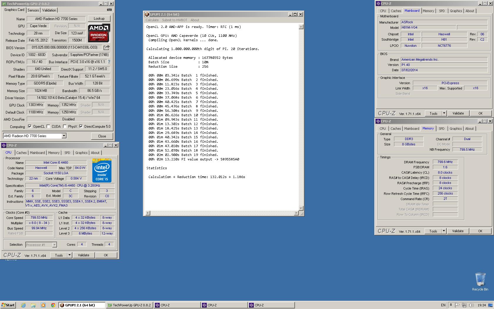The height and width of the screenshot is (309, 494).
Task: Open Tools dropdown arrow in CPU-Z Memory window
Action: point(444,231)
